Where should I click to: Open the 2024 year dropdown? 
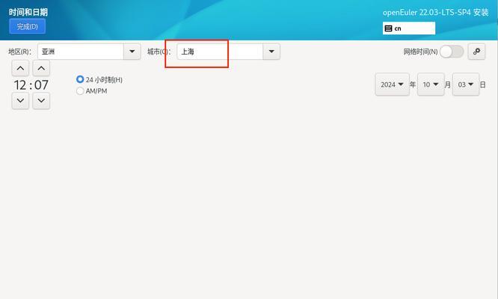(x=393, y=84)
